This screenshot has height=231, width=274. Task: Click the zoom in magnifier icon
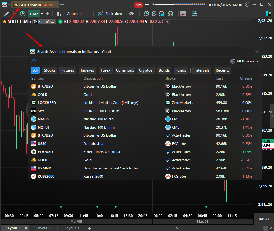point(146,14)
